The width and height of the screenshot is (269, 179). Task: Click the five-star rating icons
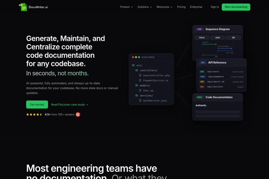tap(34, 114)
